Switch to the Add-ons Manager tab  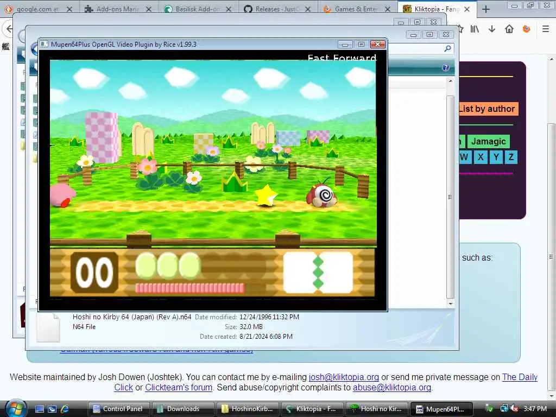118,9
